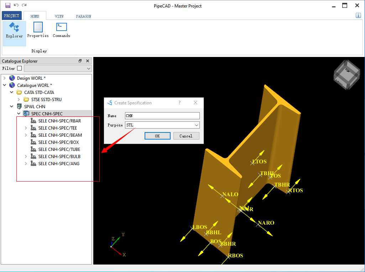Viewport: 365px width, 272px height.
Task: Select the SPWL CHN tree item
Action: click(x=35, y=106)
